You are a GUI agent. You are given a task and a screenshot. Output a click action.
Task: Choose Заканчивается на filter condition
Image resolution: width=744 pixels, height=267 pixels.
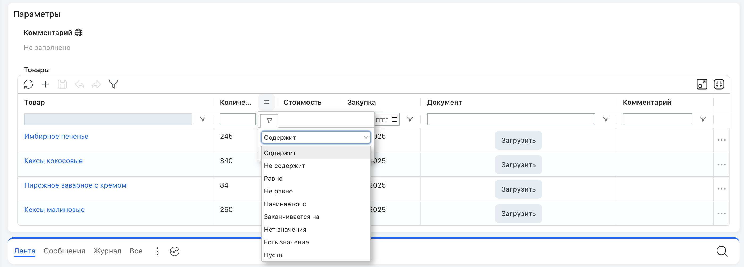(316, 217)
